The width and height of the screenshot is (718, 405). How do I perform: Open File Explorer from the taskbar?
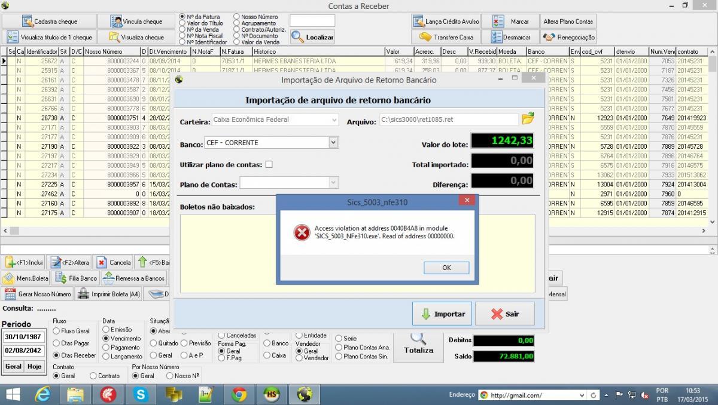(x=75, y=394)
